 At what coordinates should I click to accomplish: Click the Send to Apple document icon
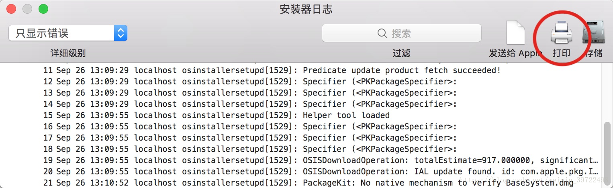tap(516, 33)
